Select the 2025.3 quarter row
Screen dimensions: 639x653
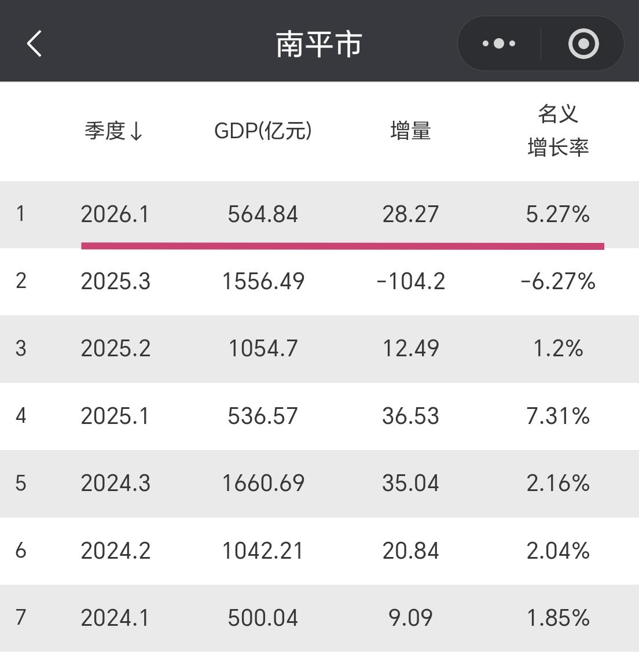[115, 282]
